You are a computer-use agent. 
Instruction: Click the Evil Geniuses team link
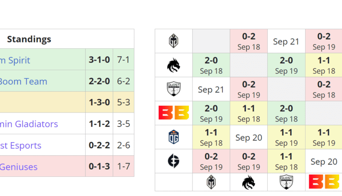[17, 167]
